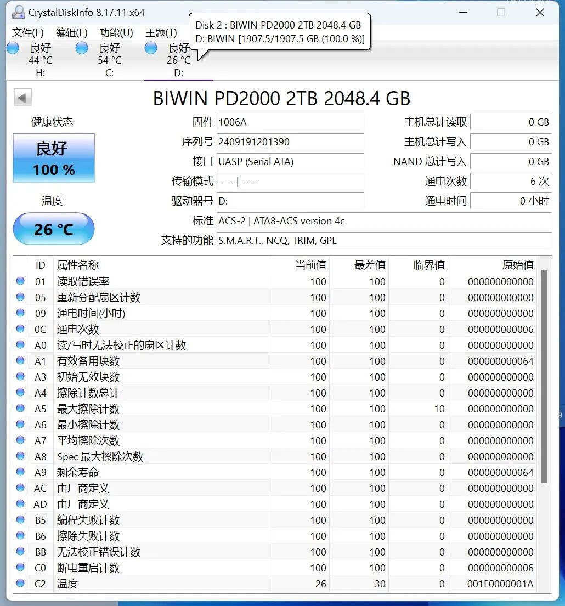The height and width of the screenshot is (606, 565).
Task: Click the blue health indicator for drive H:
Action: click(12, 48)
